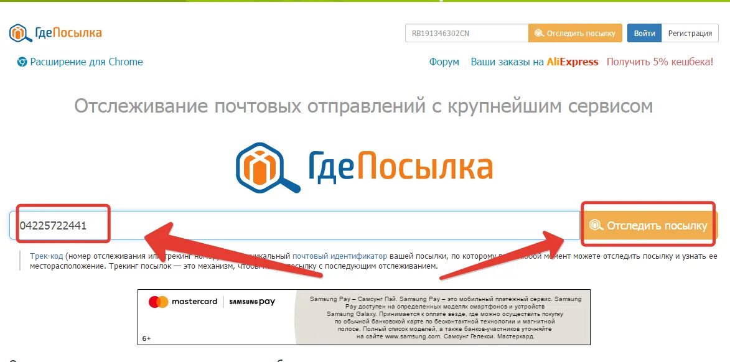
Task: Click the heading Отслеживание почтовых отправлений с крупнейшим сервисом
Action: pos(363,106)
